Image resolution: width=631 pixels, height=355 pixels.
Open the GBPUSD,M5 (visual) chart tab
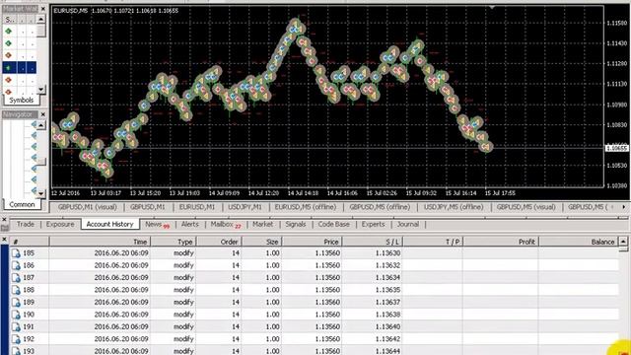point(526,207)
